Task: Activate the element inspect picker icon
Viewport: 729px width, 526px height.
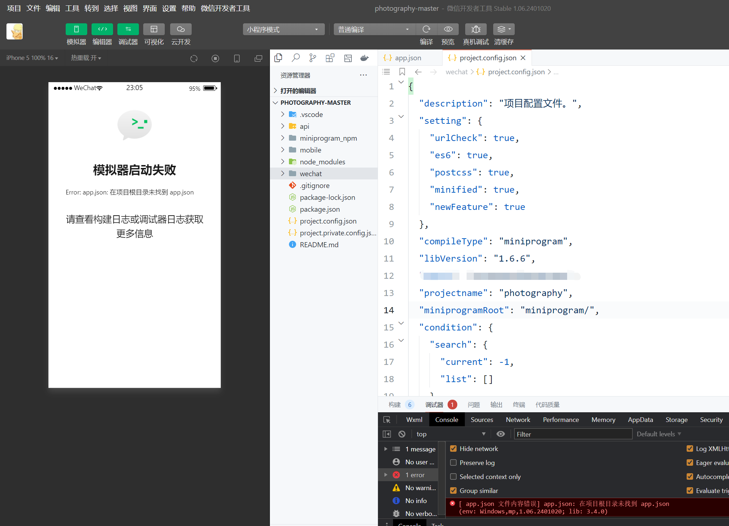Action: point(387,420)
